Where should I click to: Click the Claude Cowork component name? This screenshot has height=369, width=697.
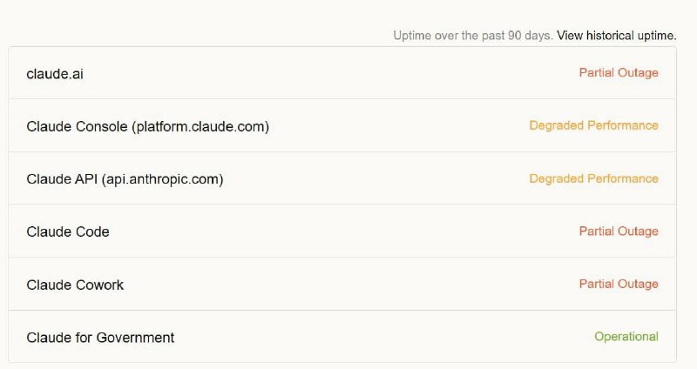coord(75,285)
